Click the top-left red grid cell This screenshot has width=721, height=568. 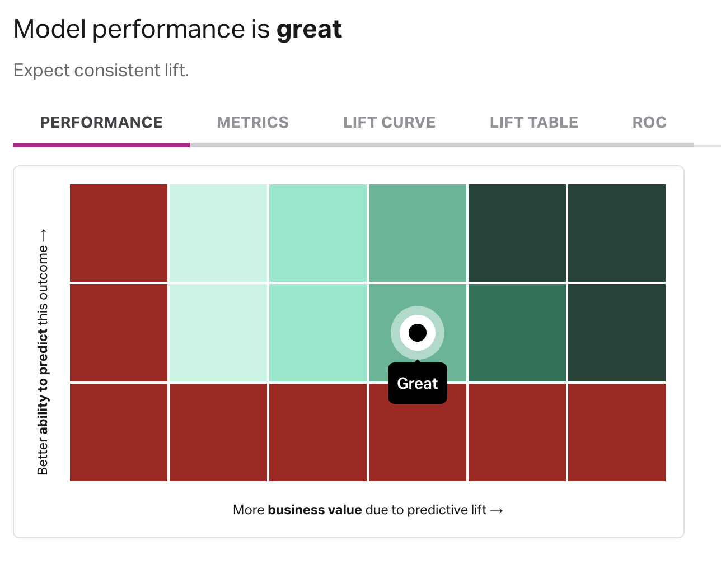coord(119,232)
